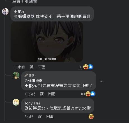Click the thumbs-up reaction beside 83

pyautogui.click(x=93, y=94)
